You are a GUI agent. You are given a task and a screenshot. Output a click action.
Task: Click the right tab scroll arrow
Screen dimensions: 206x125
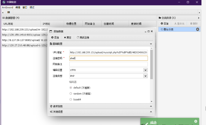[x=199, y=13]
